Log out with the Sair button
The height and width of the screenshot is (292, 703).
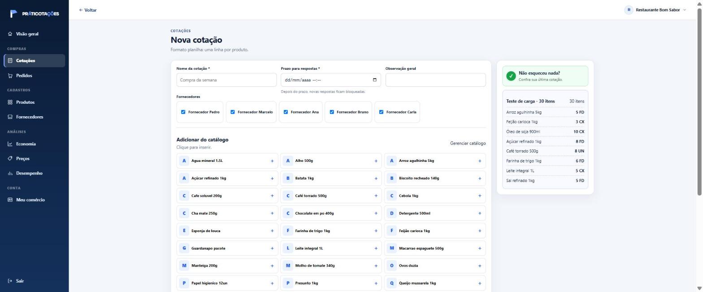[34, 281]
